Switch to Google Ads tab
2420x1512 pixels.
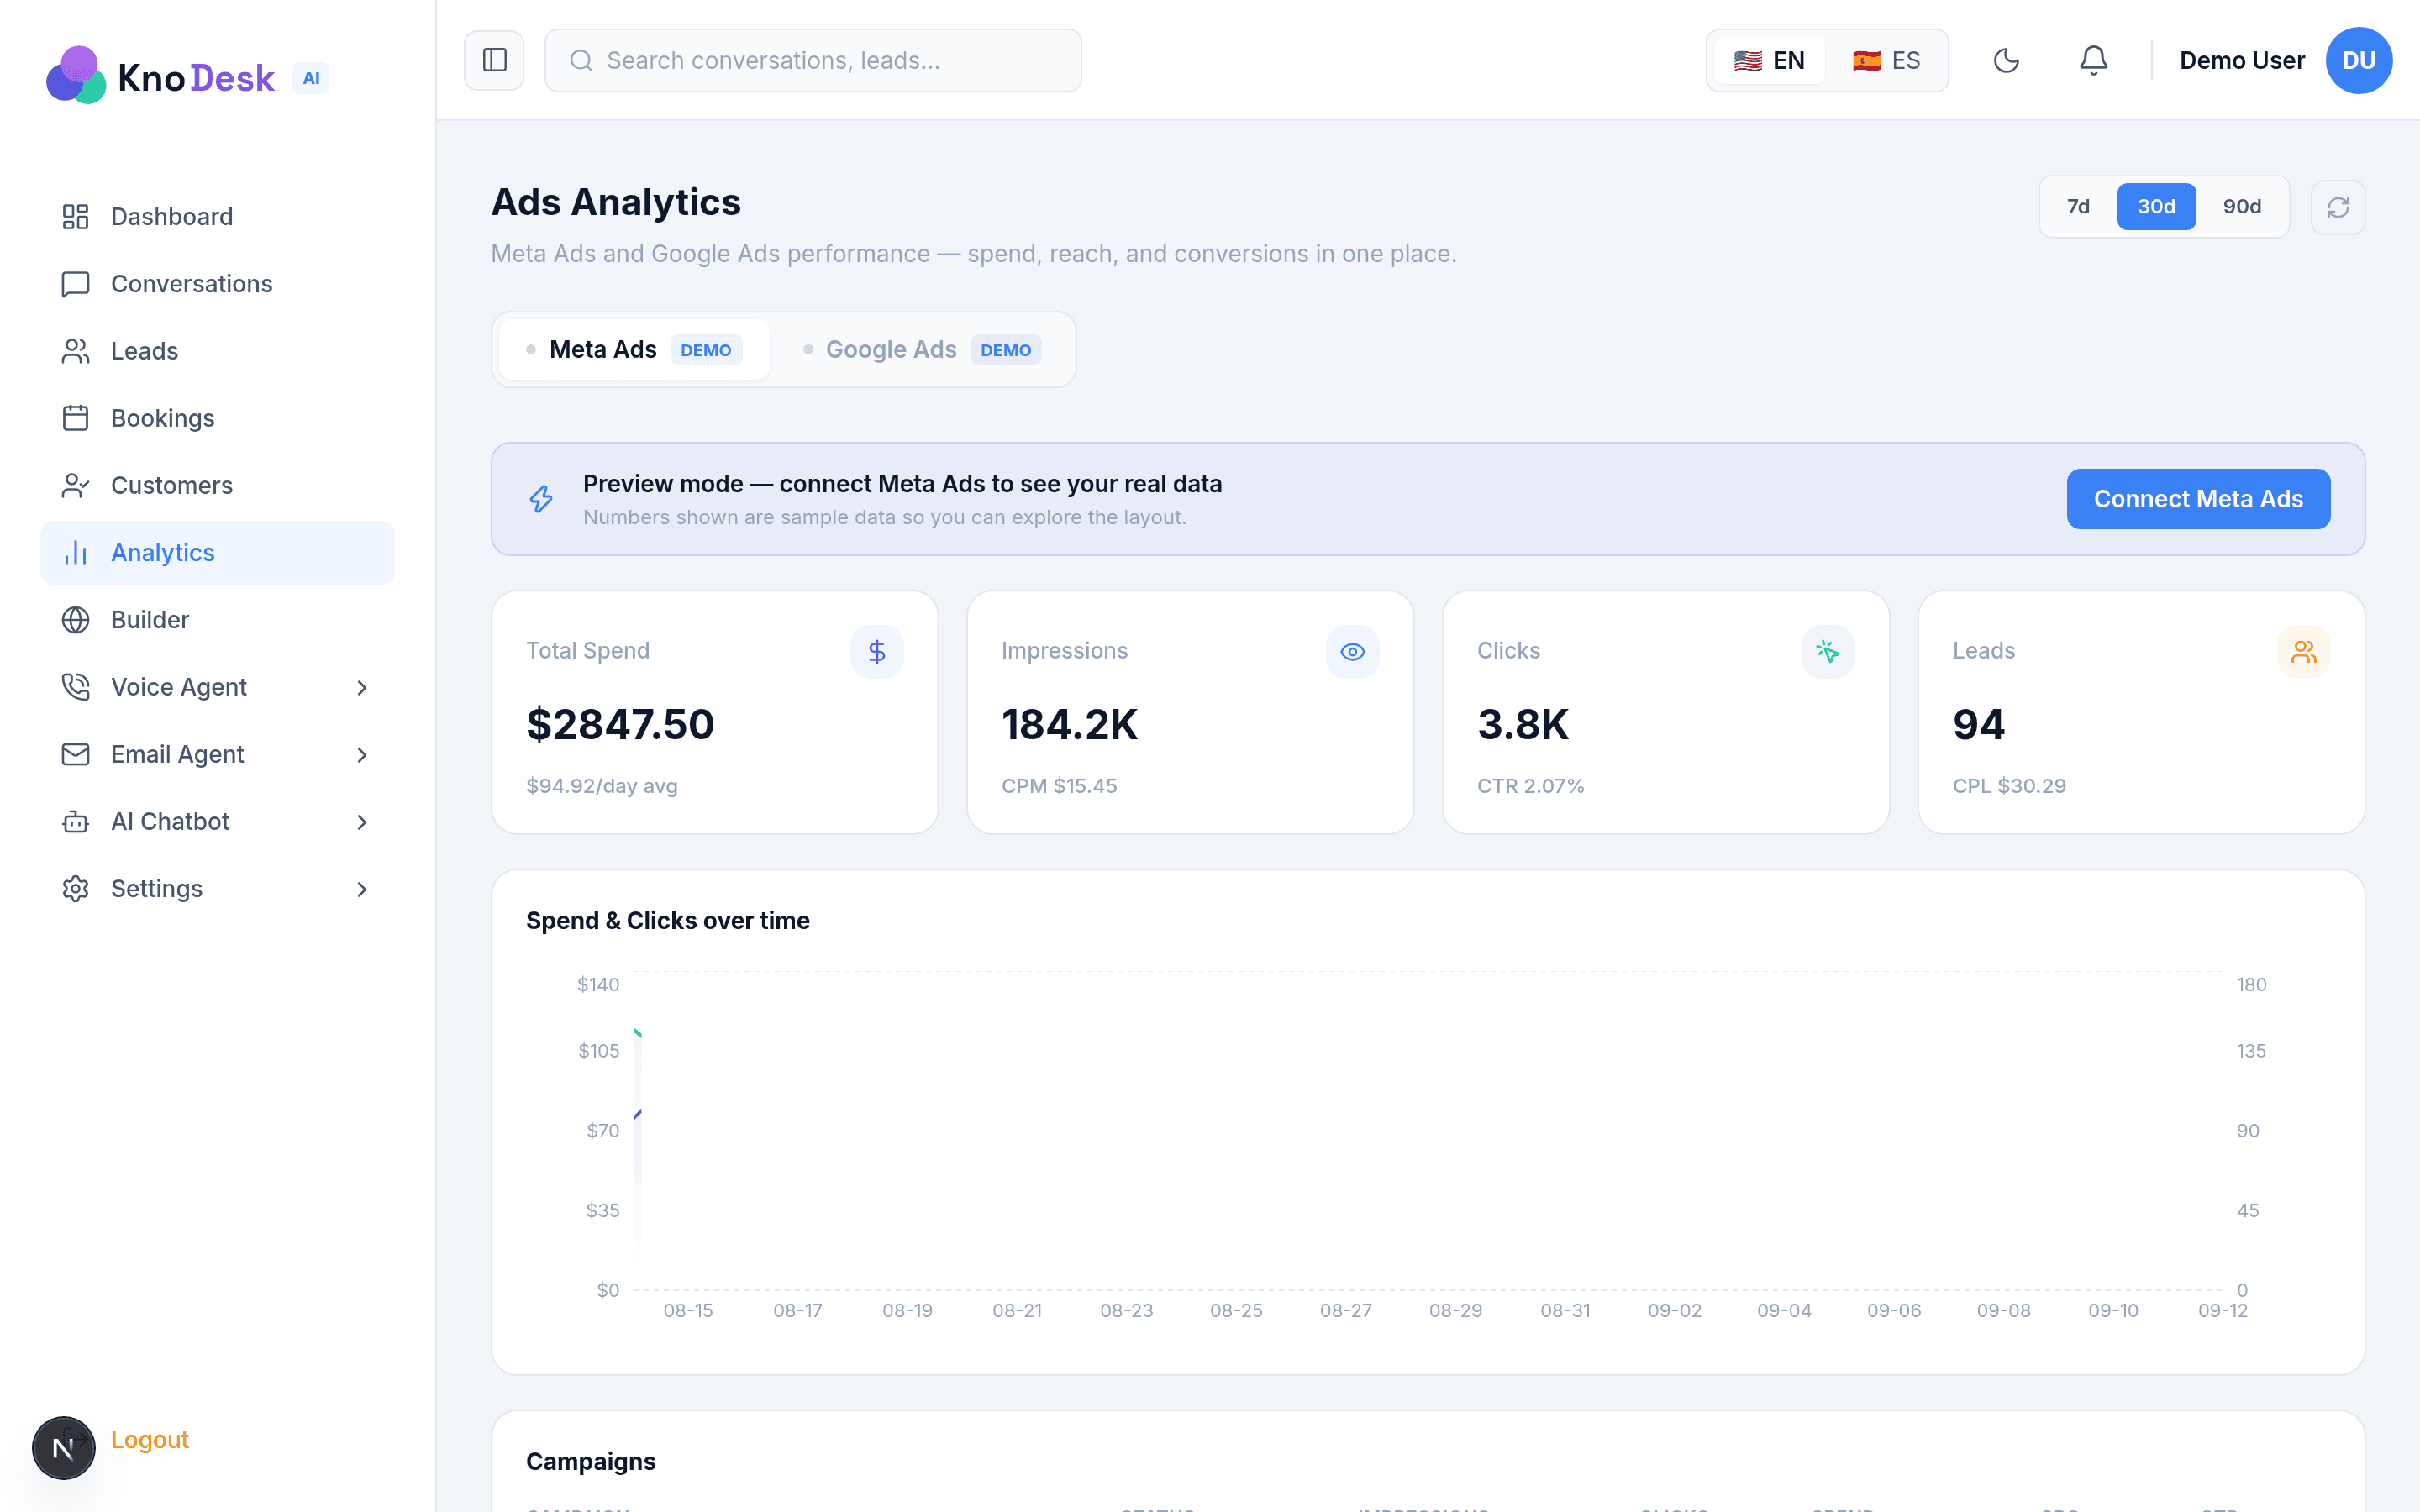point(922,350)
